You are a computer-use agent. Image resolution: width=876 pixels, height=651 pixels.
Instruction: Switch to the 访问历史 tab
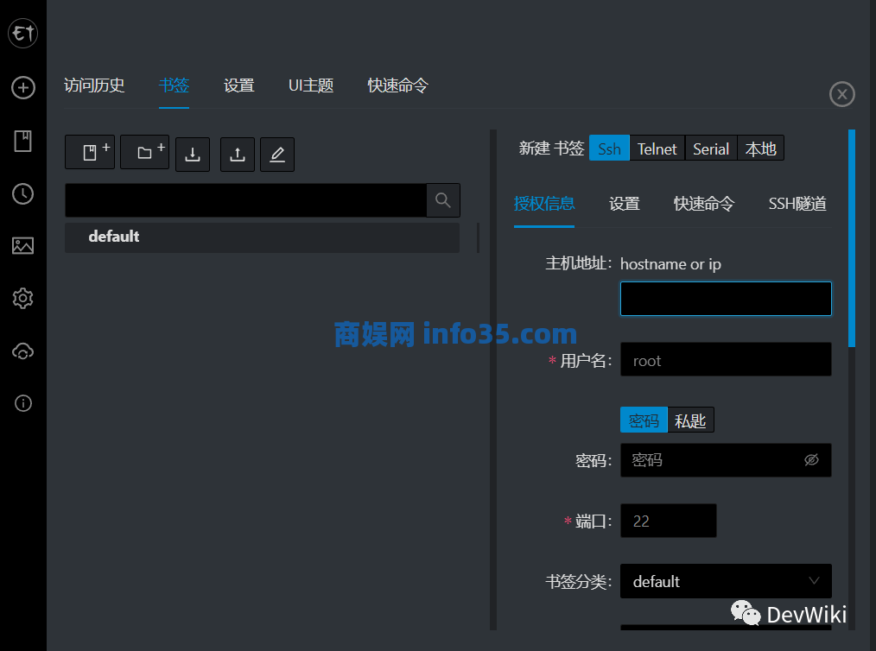pyautogui.click(x=94, y=85)
